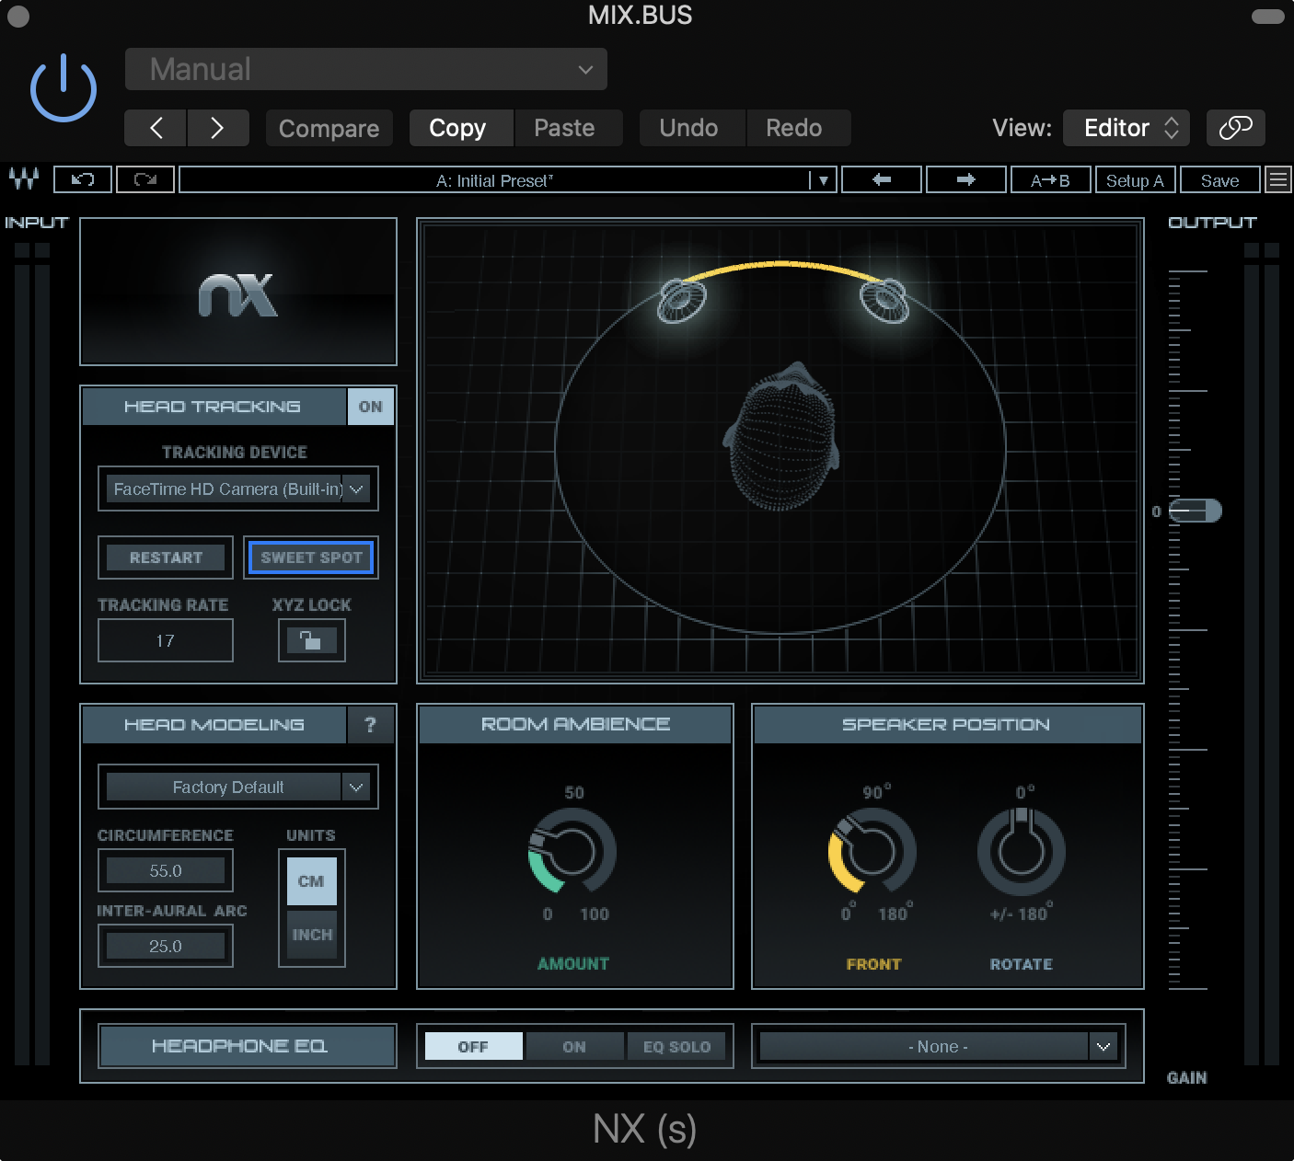Click the Waves Save button
The image size is (1294, 1161).
point(1220,179)
